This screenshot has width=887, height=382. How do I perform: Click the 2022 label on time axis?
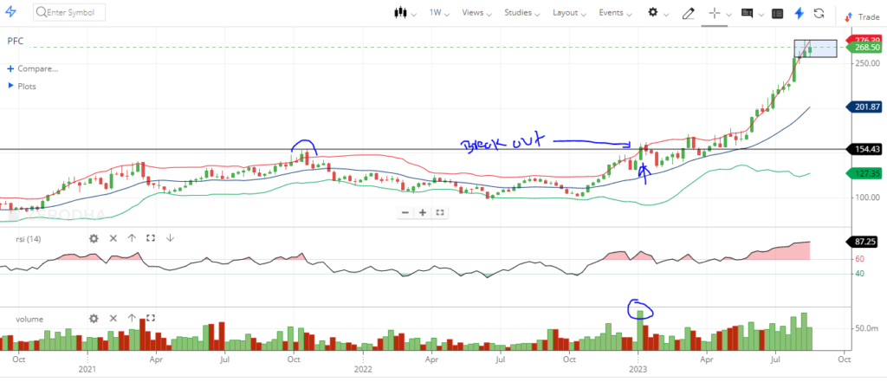click(x=363, y=370)
